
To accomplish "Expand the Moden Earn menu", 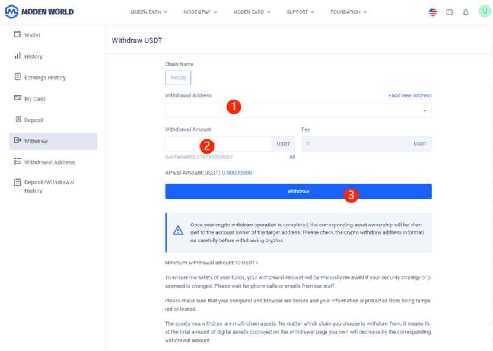I will (x=149, y=12).
